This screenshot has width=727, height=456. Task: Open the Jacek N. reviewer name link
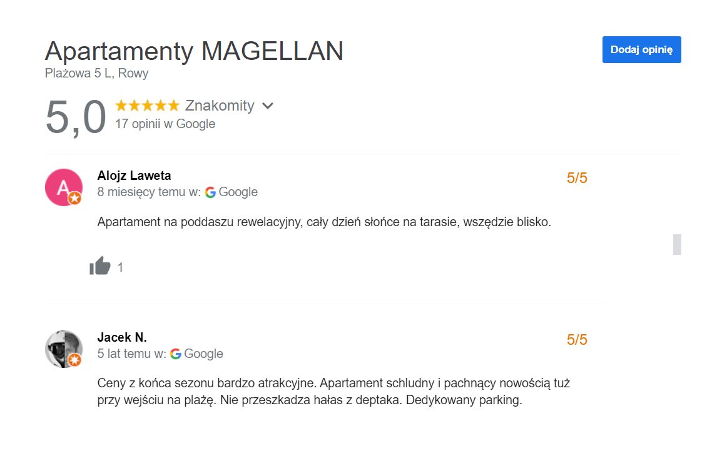122,337
